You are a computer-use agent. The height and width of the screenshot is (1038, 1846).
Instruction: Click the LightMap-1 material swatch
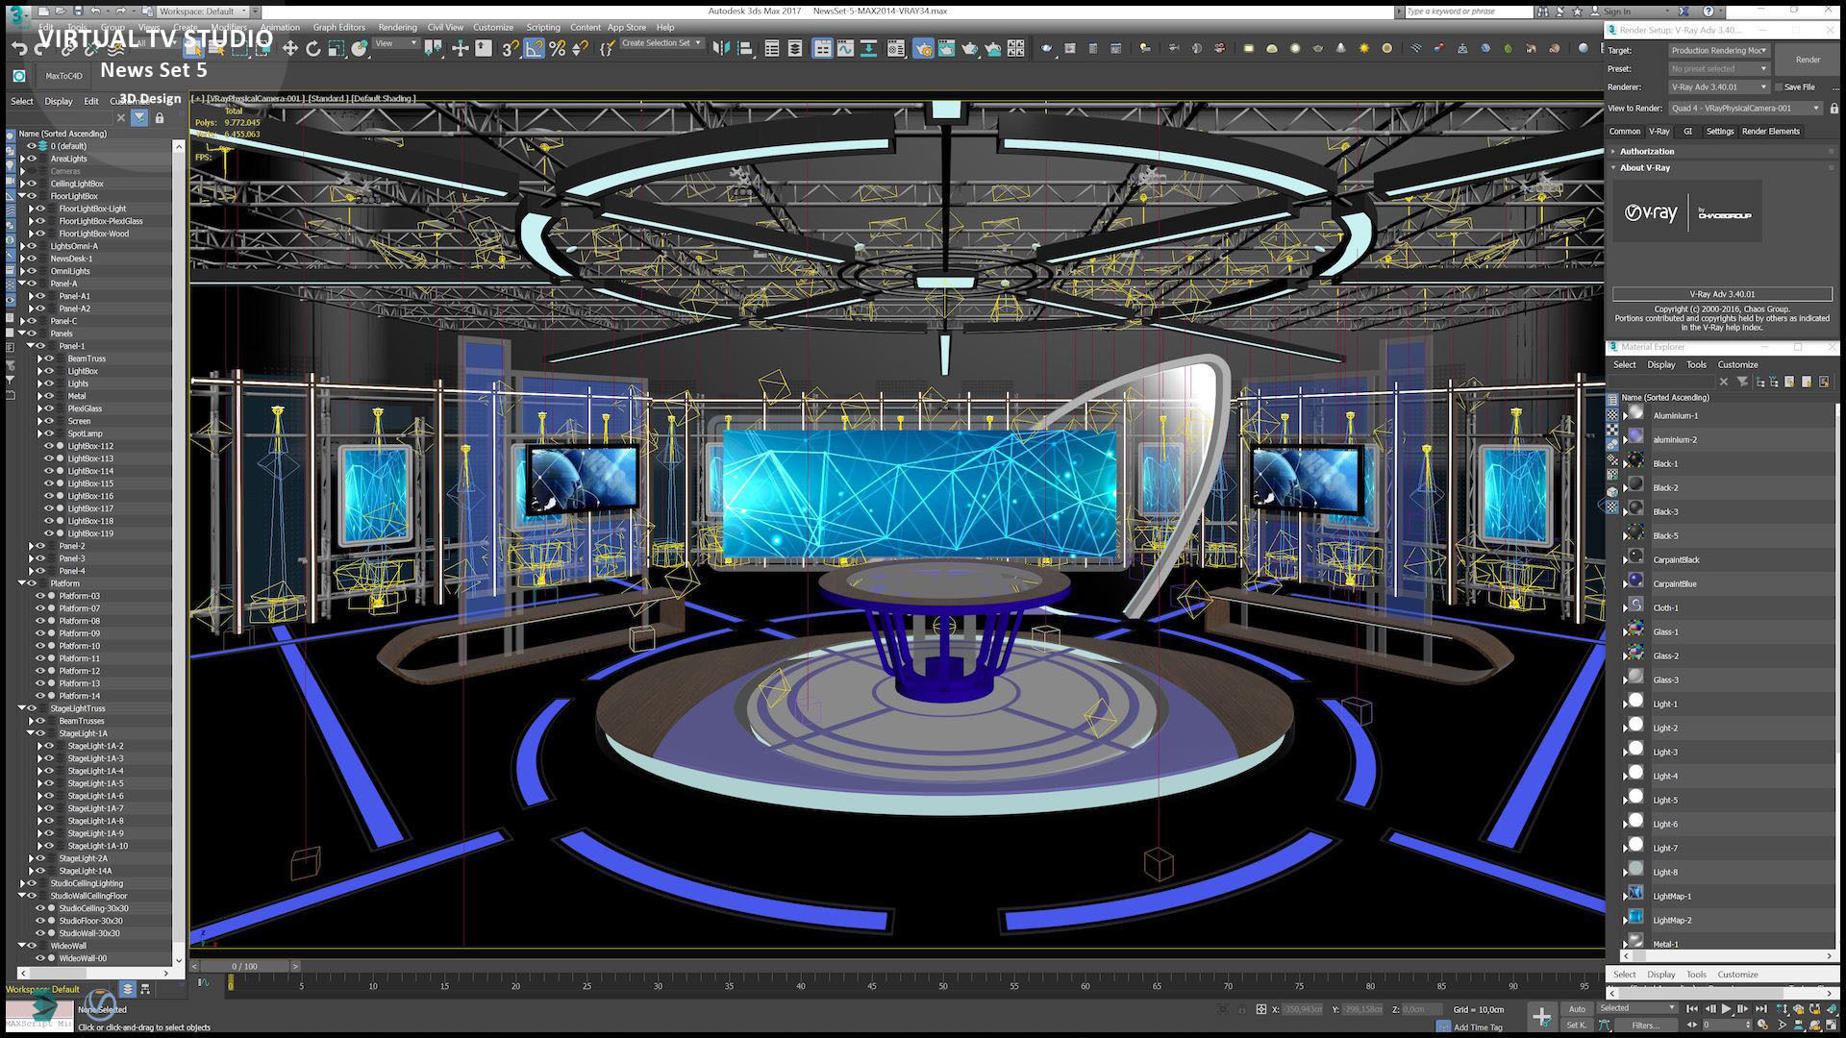1635,892
